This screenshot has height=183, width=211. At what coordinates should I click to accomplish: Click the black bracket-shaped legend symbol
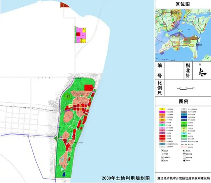[x=184, y=151]
